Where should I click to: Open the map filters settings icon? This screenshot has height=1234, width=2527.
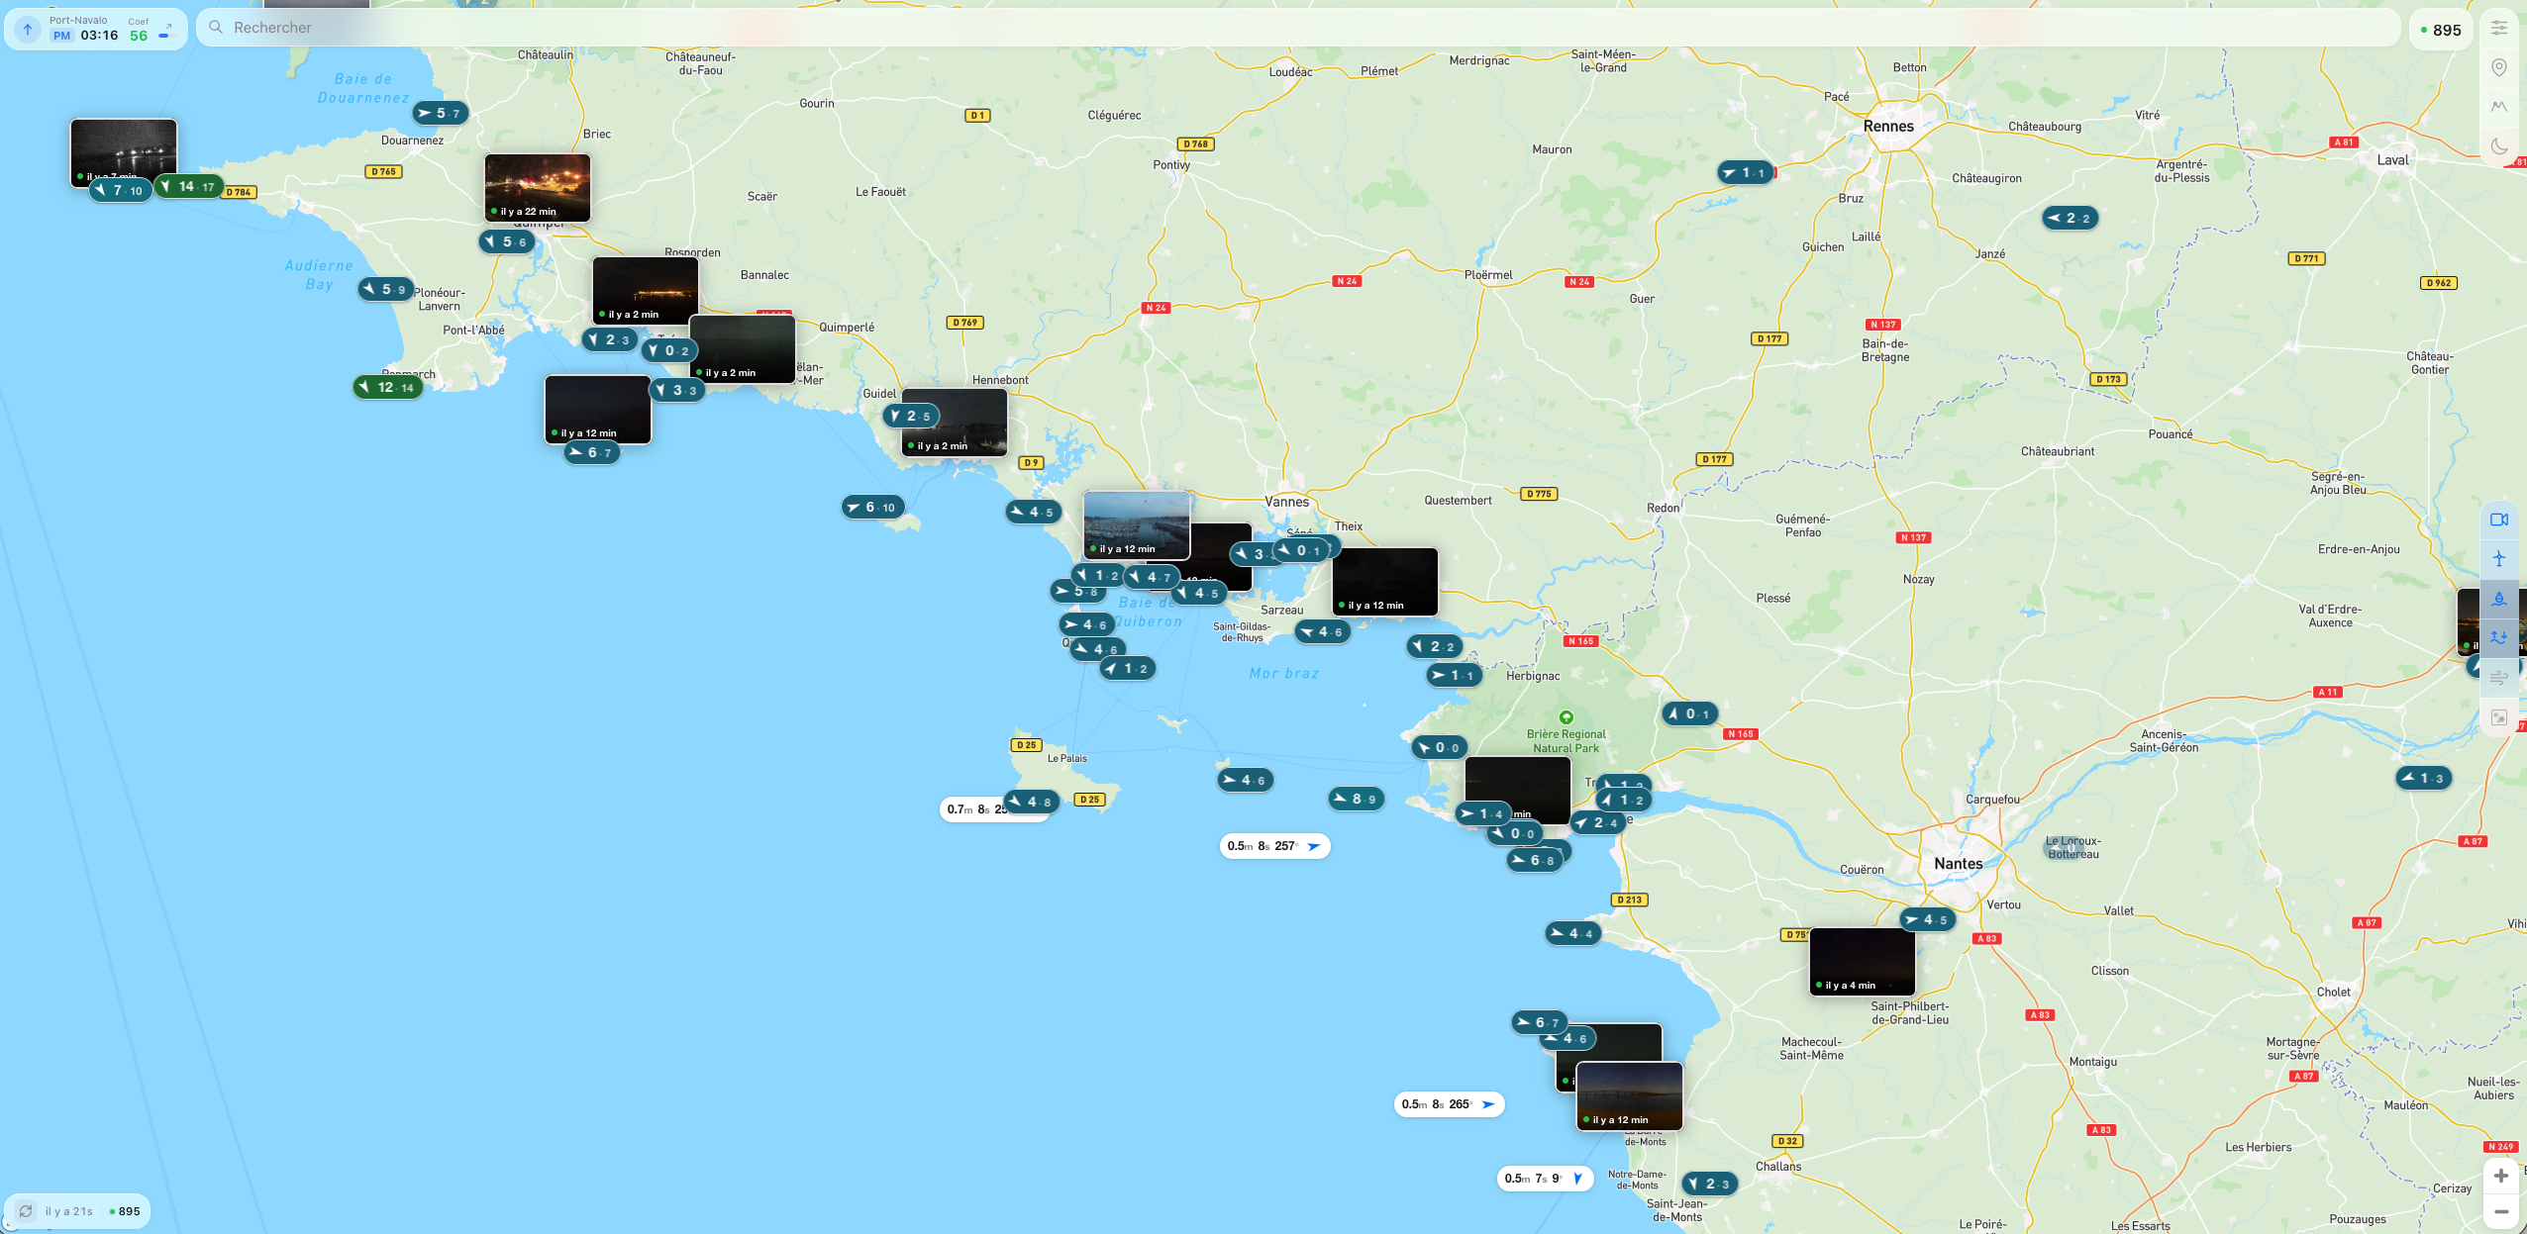[2499, 27]
